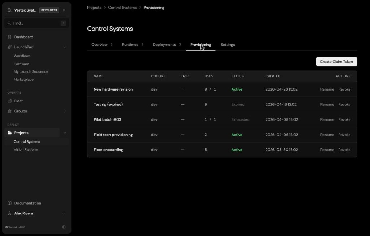Click the Connect logo at the sidebar bottom
Viewport: 370px width, 236px height.
click(x=11, y=227)
